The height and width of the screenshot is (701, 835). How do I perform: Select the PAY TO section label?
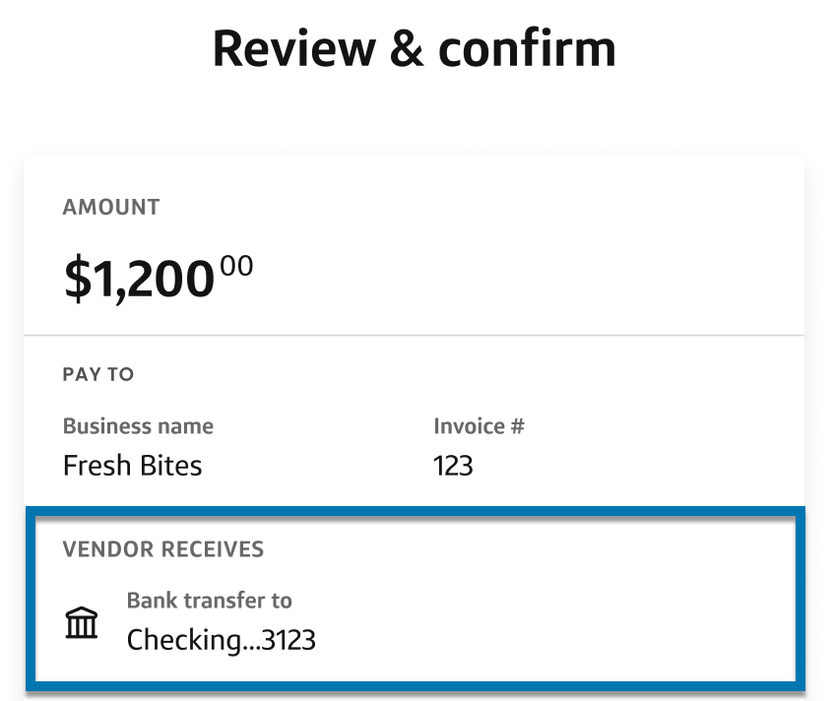coord(98,374)
